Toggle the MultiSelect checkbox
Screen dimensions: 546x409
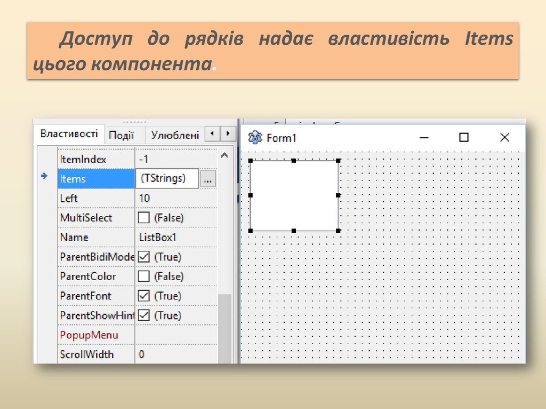(143, 218)
